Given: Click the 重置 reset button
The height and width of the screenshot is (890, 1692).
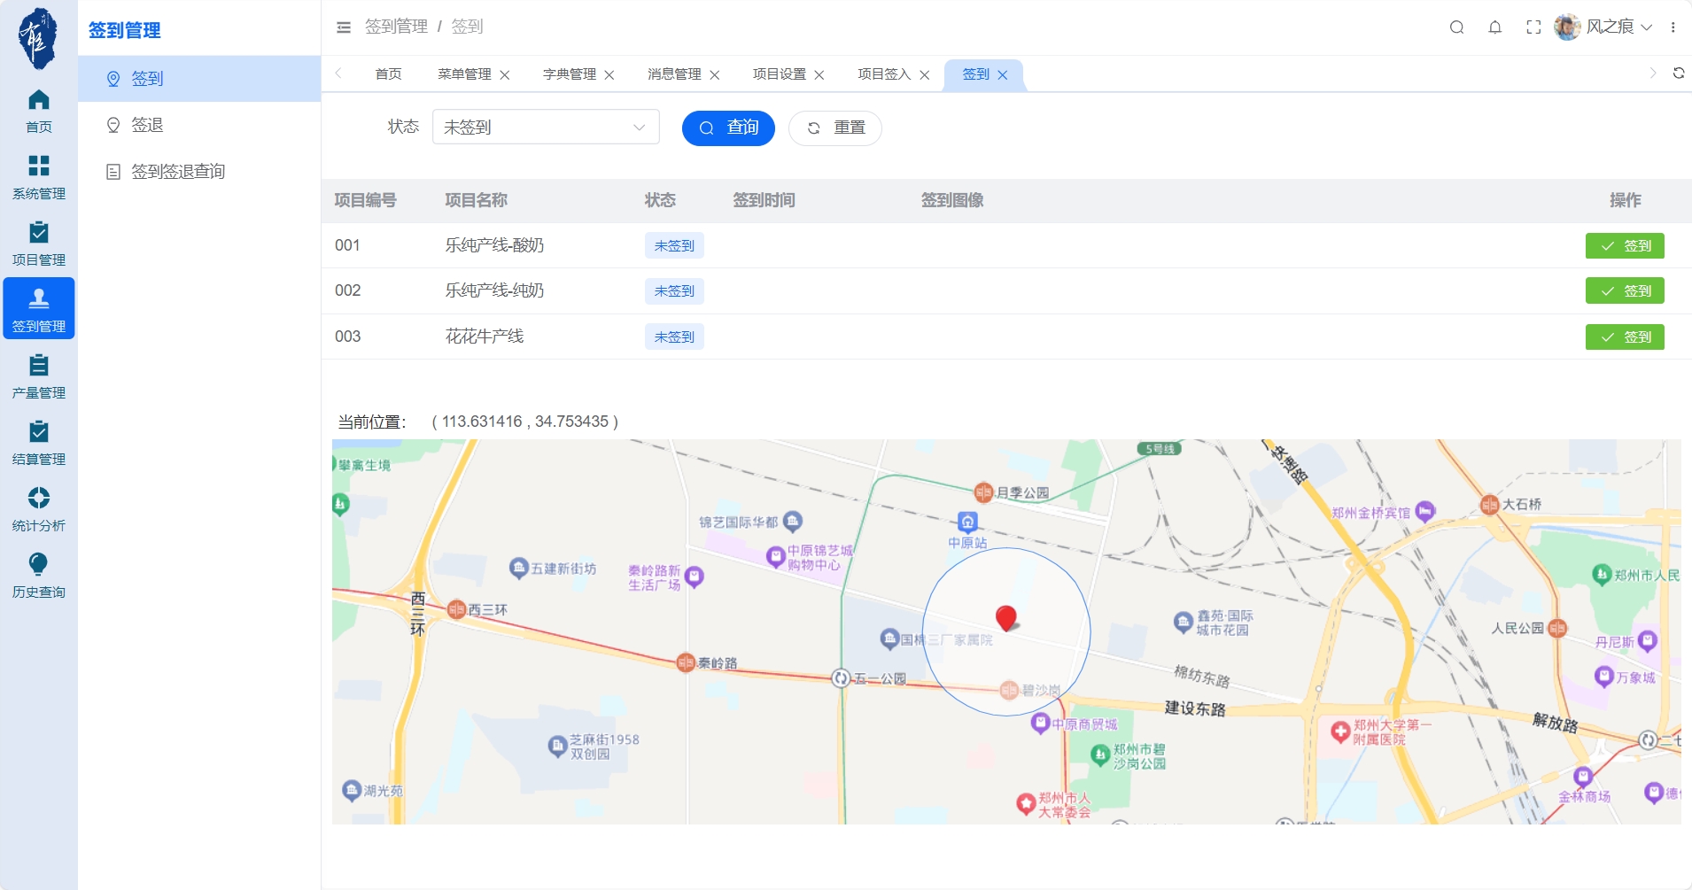Looking at the screenshot, I should pos(835,128).
